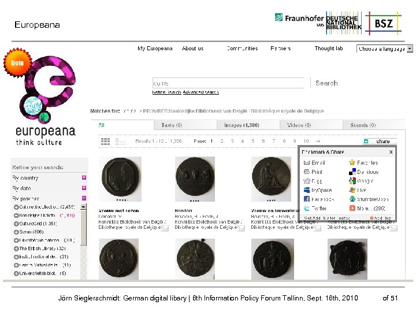Viewport: 416px width, 312px height.
Task: Open Thought lab menu item
Action: pyautogui.click(x=329, y=49)
